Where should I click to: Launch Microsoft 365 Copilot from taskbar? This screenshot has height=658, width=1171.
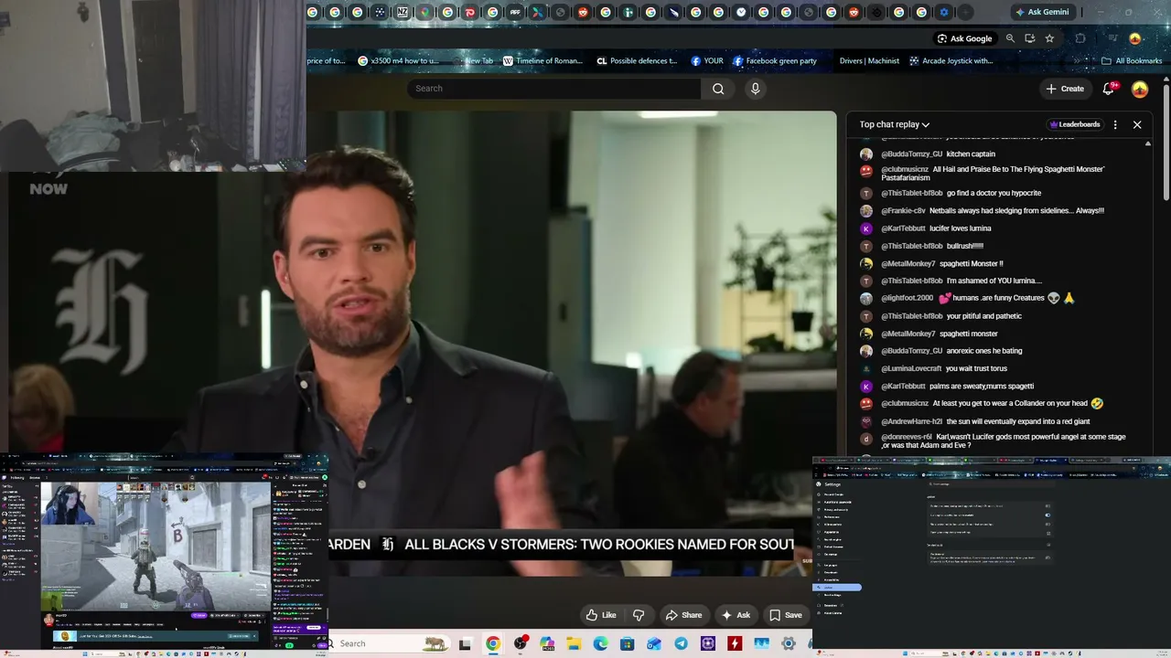coord(547,643)
